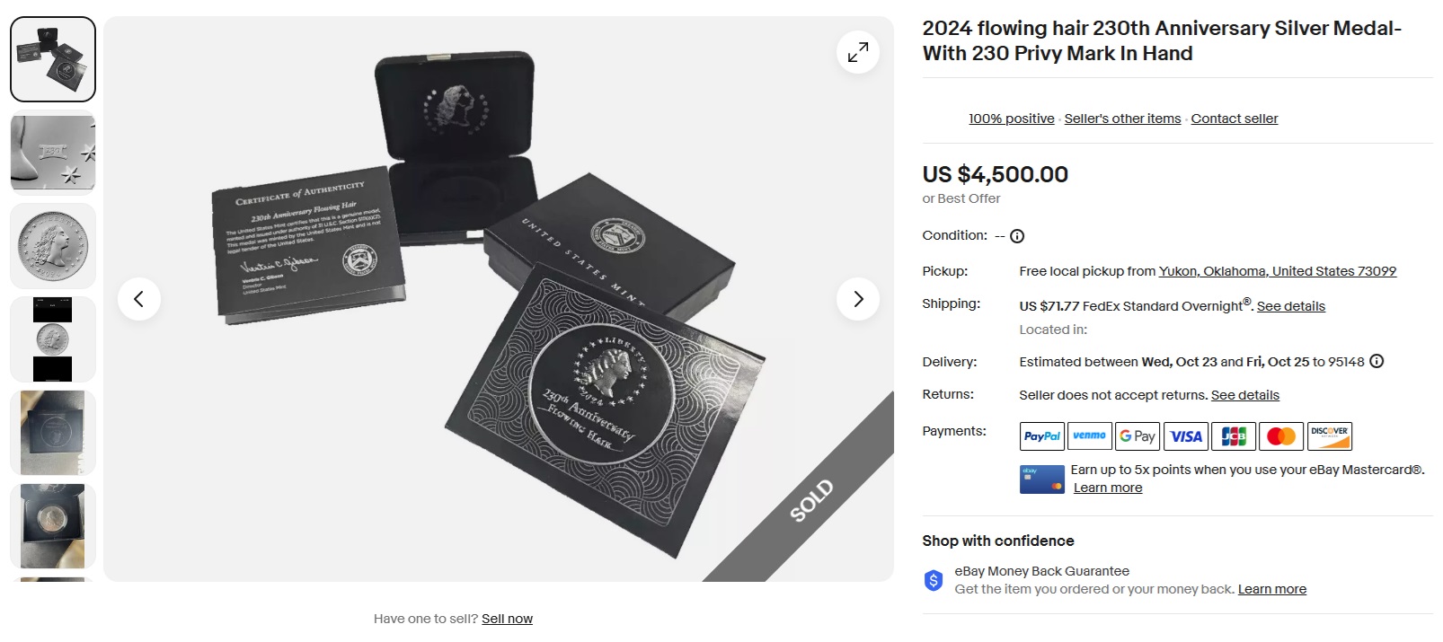
Task: Click the Venmo payment icon
Action: point(1089,436)
